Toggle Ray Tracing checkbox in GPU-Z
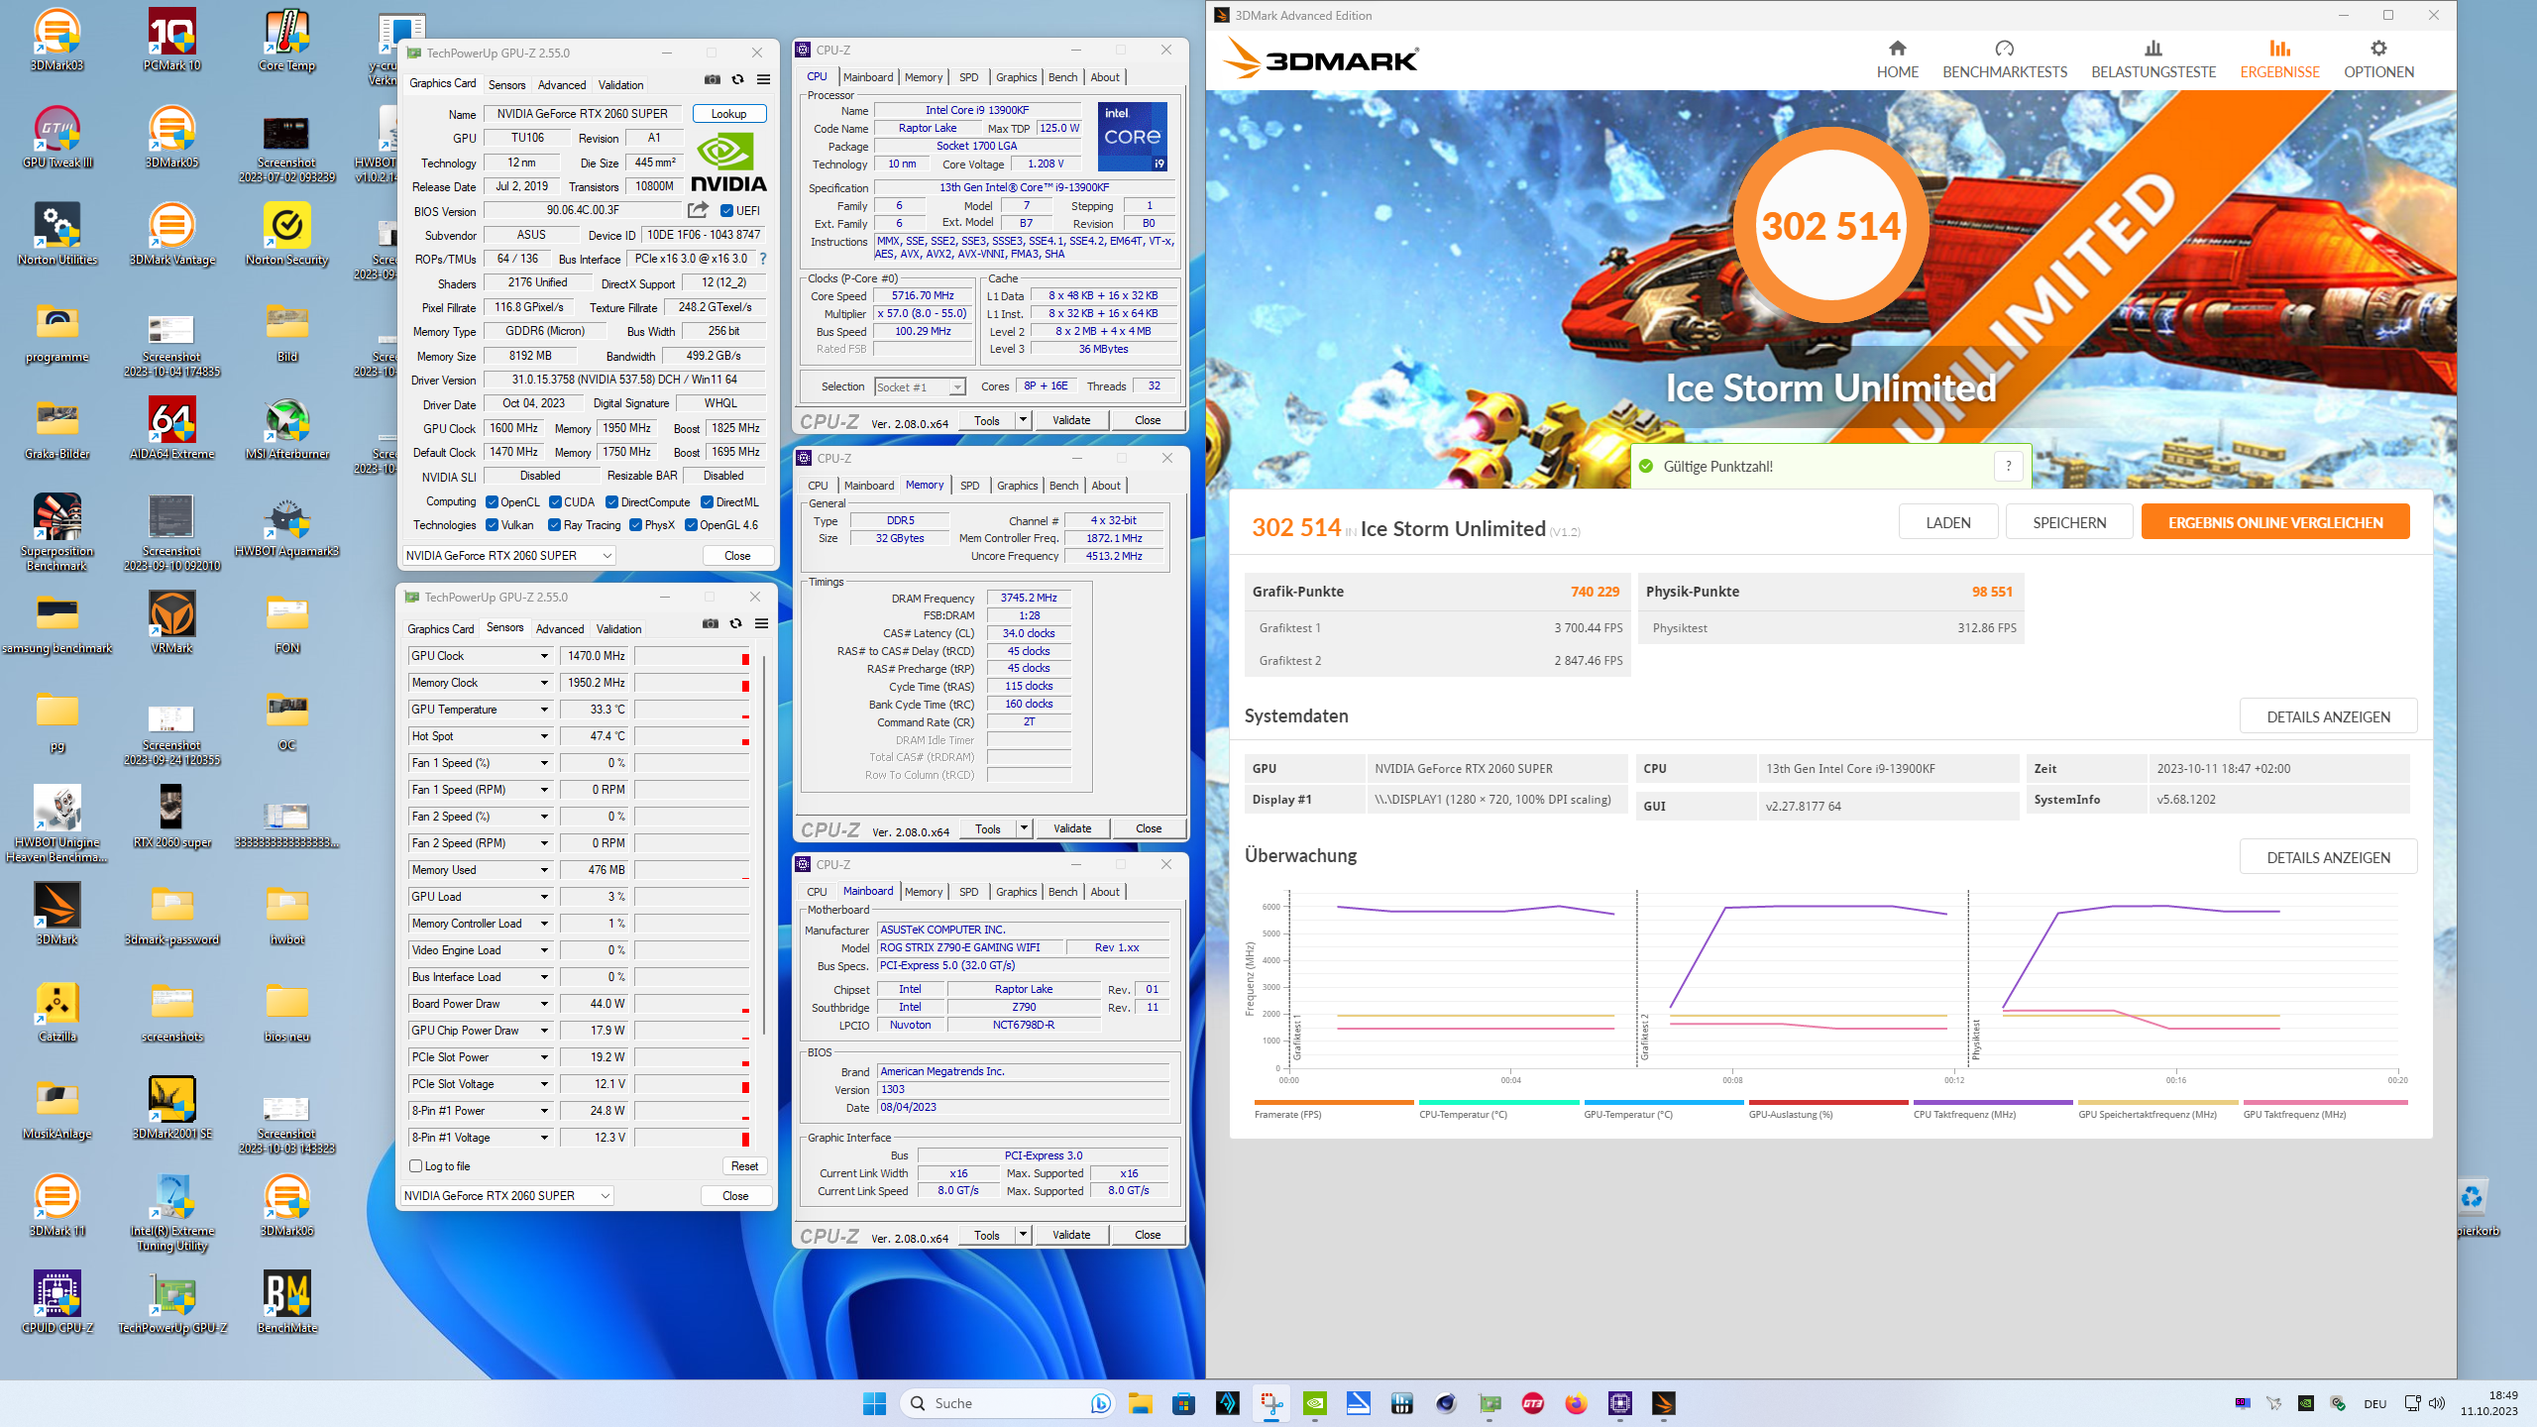 tap(555, 525)
